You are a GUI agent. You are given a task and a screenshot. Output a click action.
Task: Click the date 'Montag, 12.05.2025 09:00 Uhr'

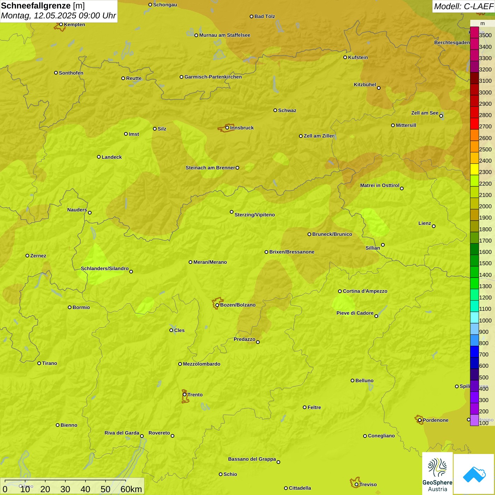[x=58, y=16]
